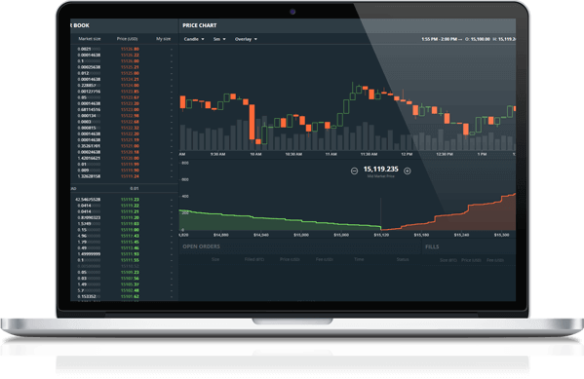Click the tall orange candle near 10 AM

tap(253, 122)
